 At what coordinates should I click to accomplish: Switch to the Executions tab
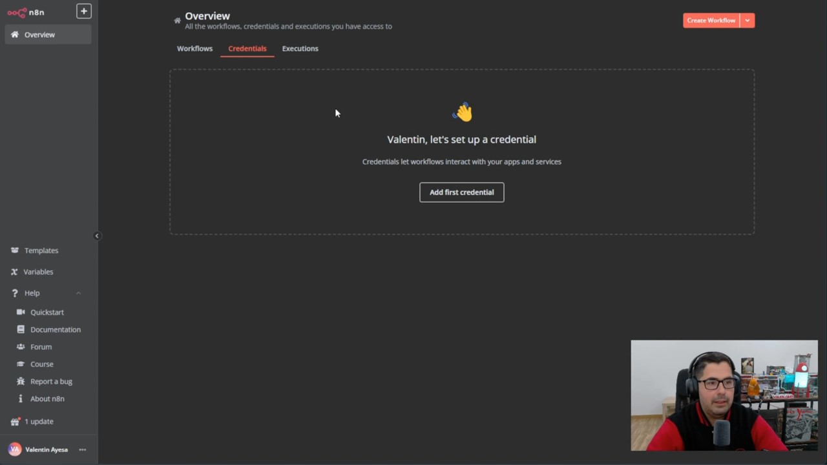[300, 48]
